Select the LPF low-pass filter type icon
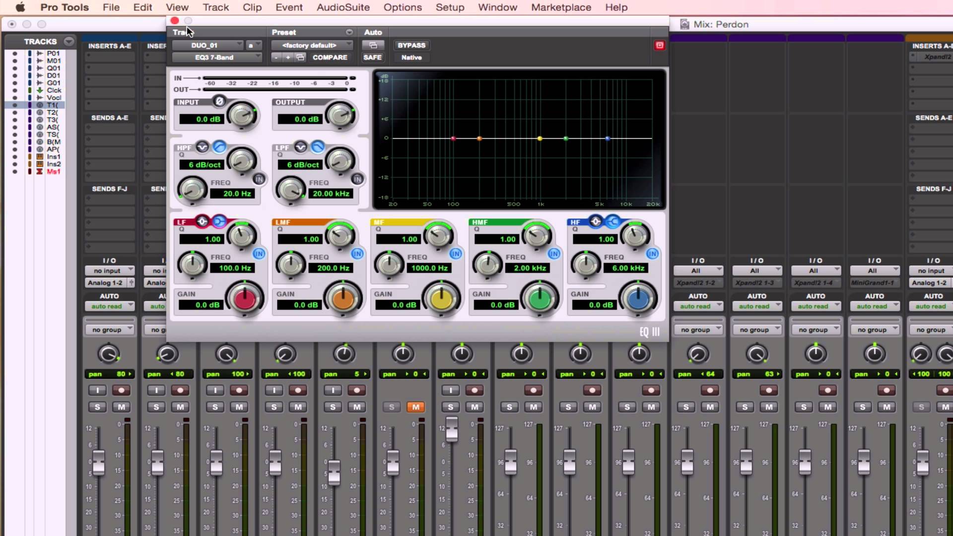Viewport: 953px width, 536px height. click(318, 146)
